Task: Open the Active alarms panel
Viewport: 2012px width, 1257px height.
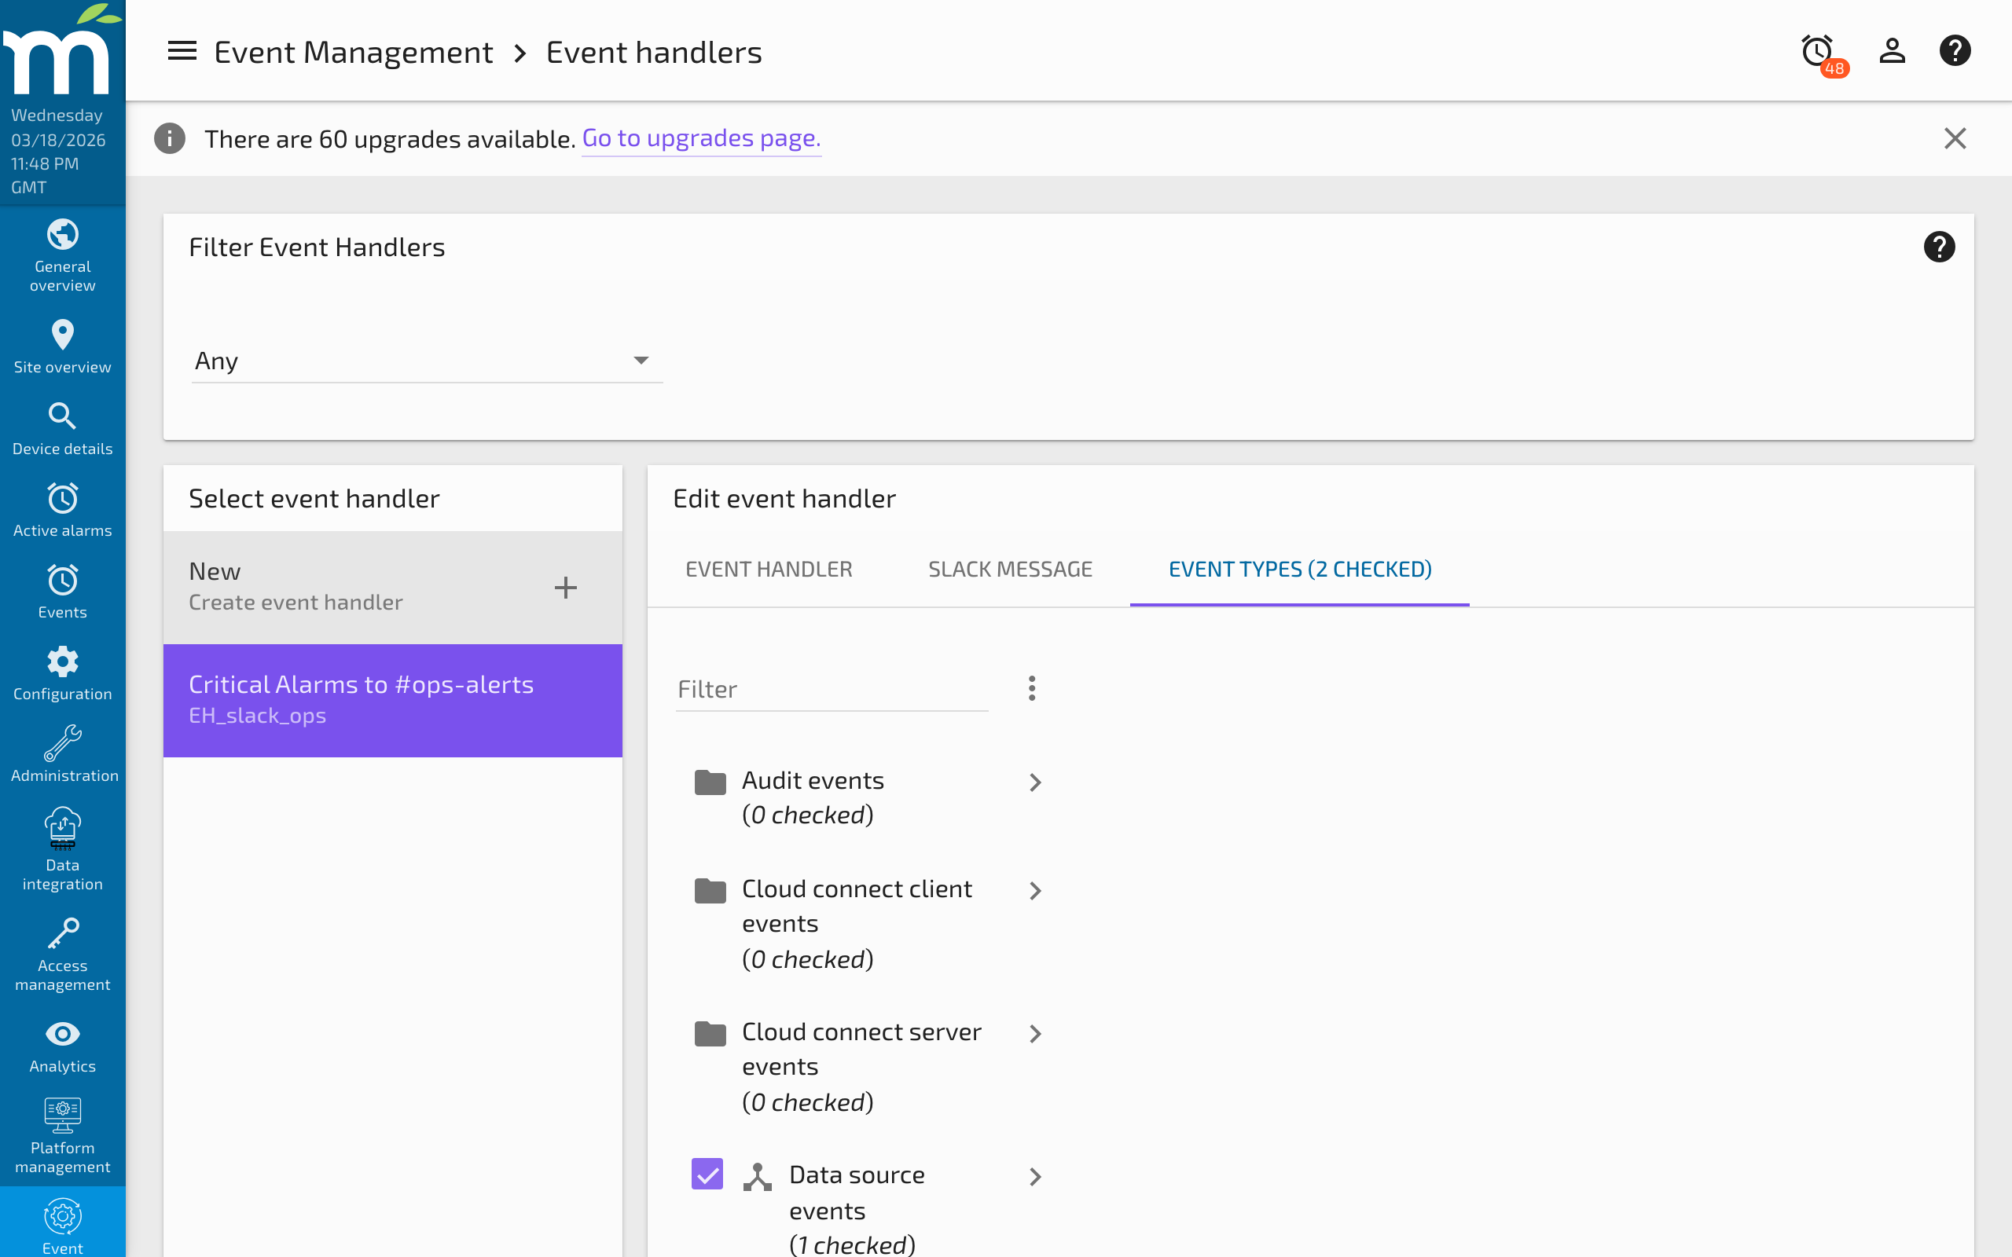Action: tap(62, 509)
